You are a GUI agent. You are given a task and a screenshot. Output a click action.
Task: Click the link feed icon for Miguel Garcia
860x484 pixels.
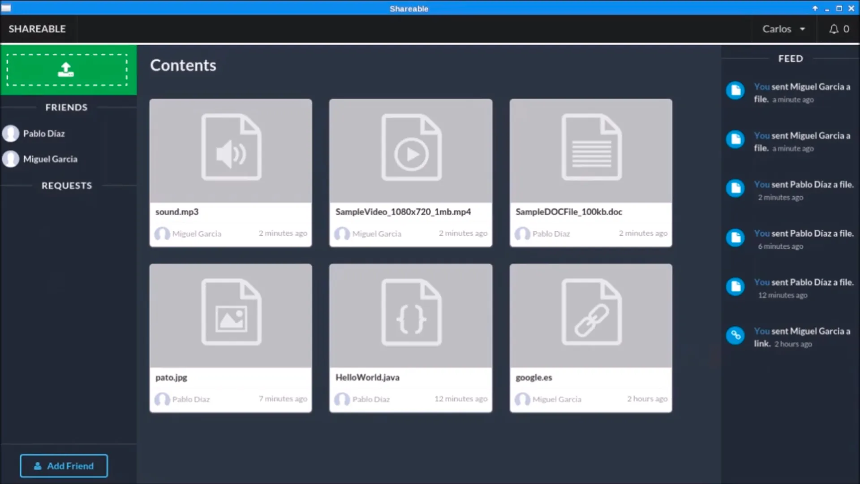735,335
